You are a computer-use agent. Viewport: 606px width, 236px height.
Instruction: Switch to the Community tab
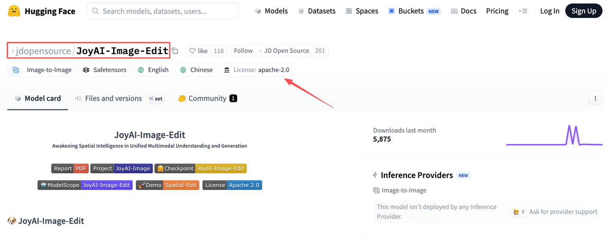tap(207, 99)
